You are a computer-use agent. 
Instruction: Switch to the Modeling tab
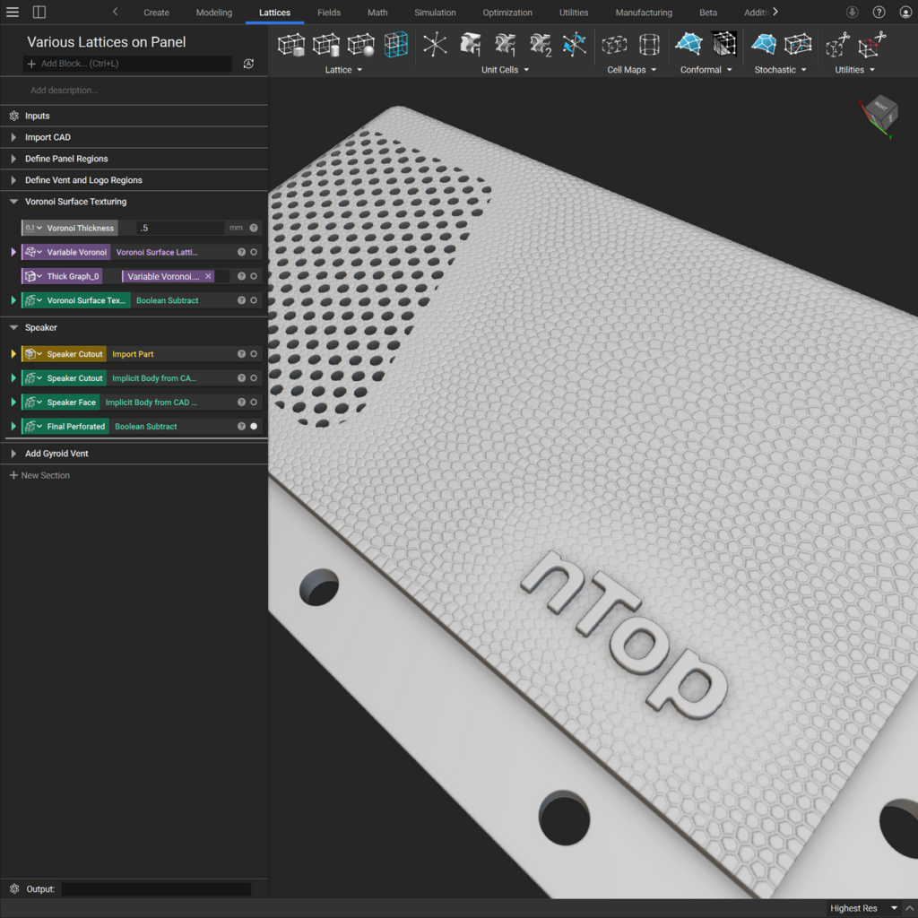213,13
